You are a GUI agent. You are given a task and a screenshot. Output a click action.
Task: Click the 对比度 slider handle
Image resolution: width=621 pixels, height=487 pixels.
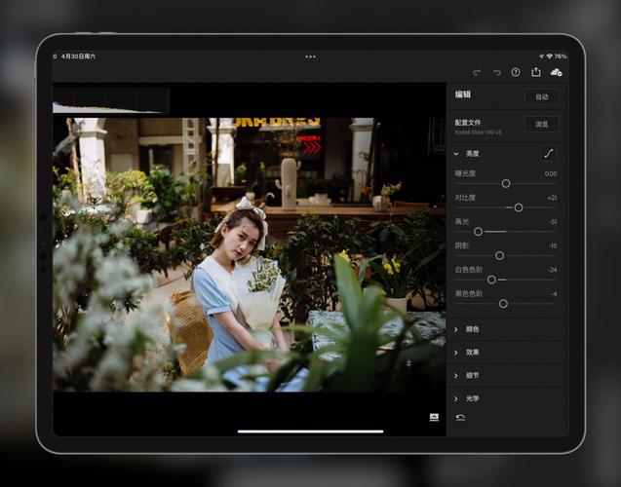(519, 207)
